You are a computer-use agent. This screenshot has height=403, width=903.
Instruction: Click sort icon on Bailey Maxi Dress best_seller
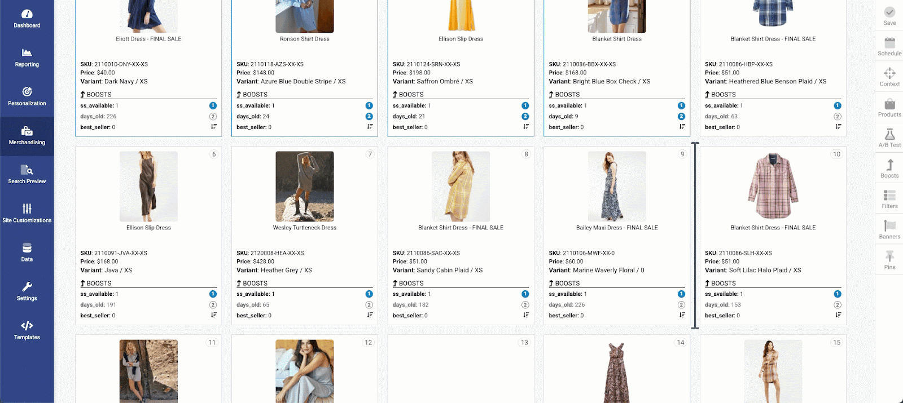682,315
